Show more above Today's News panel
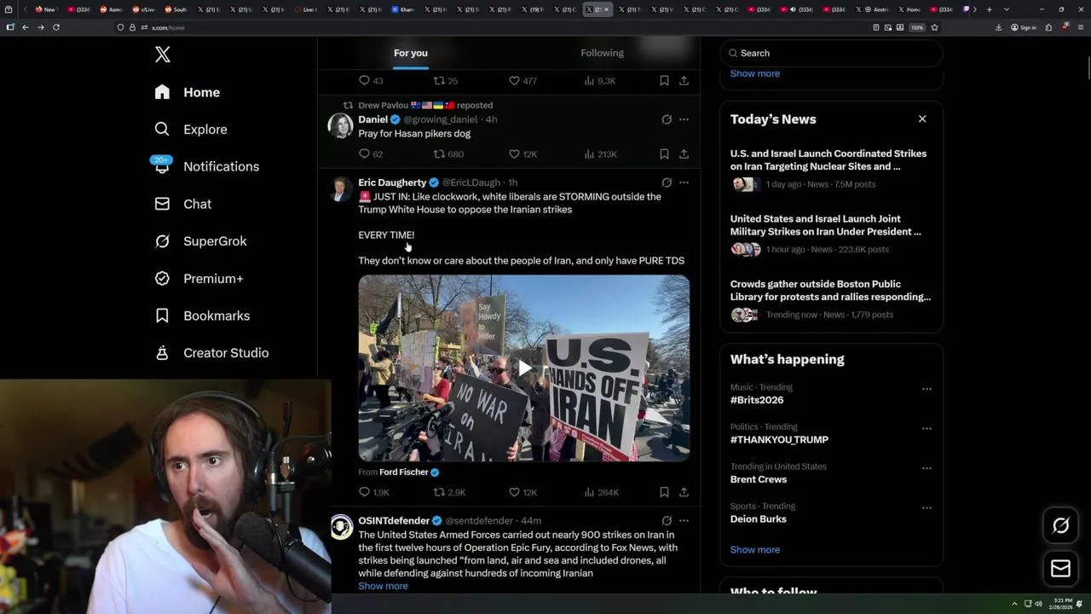Image resolution: width=1091 pixels, height=614 pixels. click(x=755, y=73)
